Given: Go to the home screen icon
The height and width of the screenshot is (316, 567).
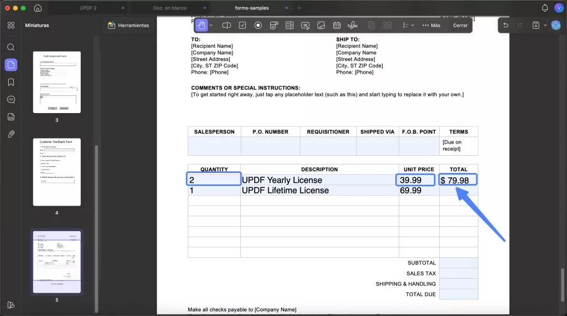Looking at the screenshot, I should [38, 8].
